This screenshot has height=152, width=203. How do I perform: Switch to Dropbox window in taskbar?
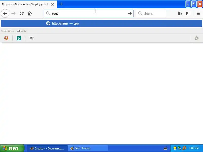(x=47, y=148)
